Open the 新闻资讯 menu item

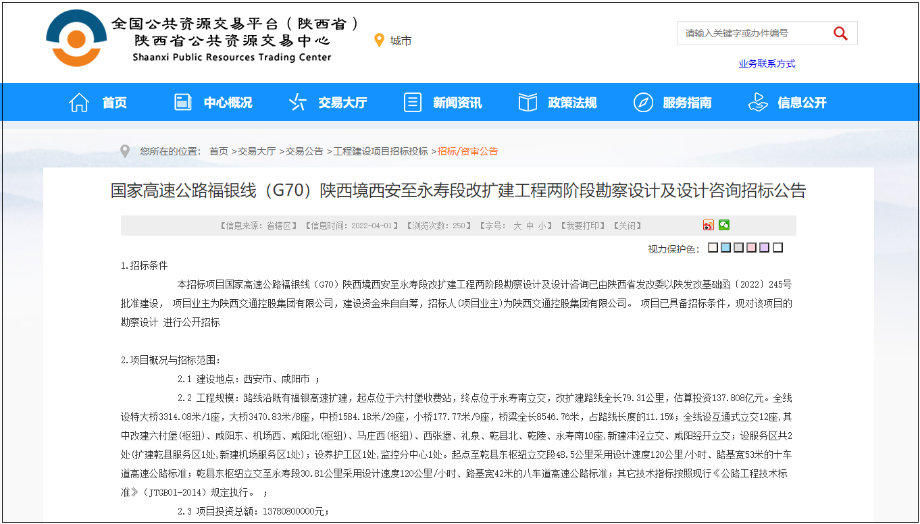[x=457, y=103]
